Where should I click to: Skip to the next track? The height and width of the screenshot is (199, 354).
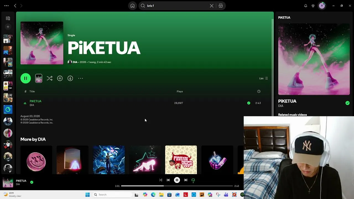(186, 180)
